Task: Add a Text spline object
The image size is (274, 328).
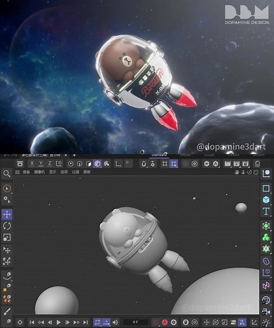Action: click(266, 211)
